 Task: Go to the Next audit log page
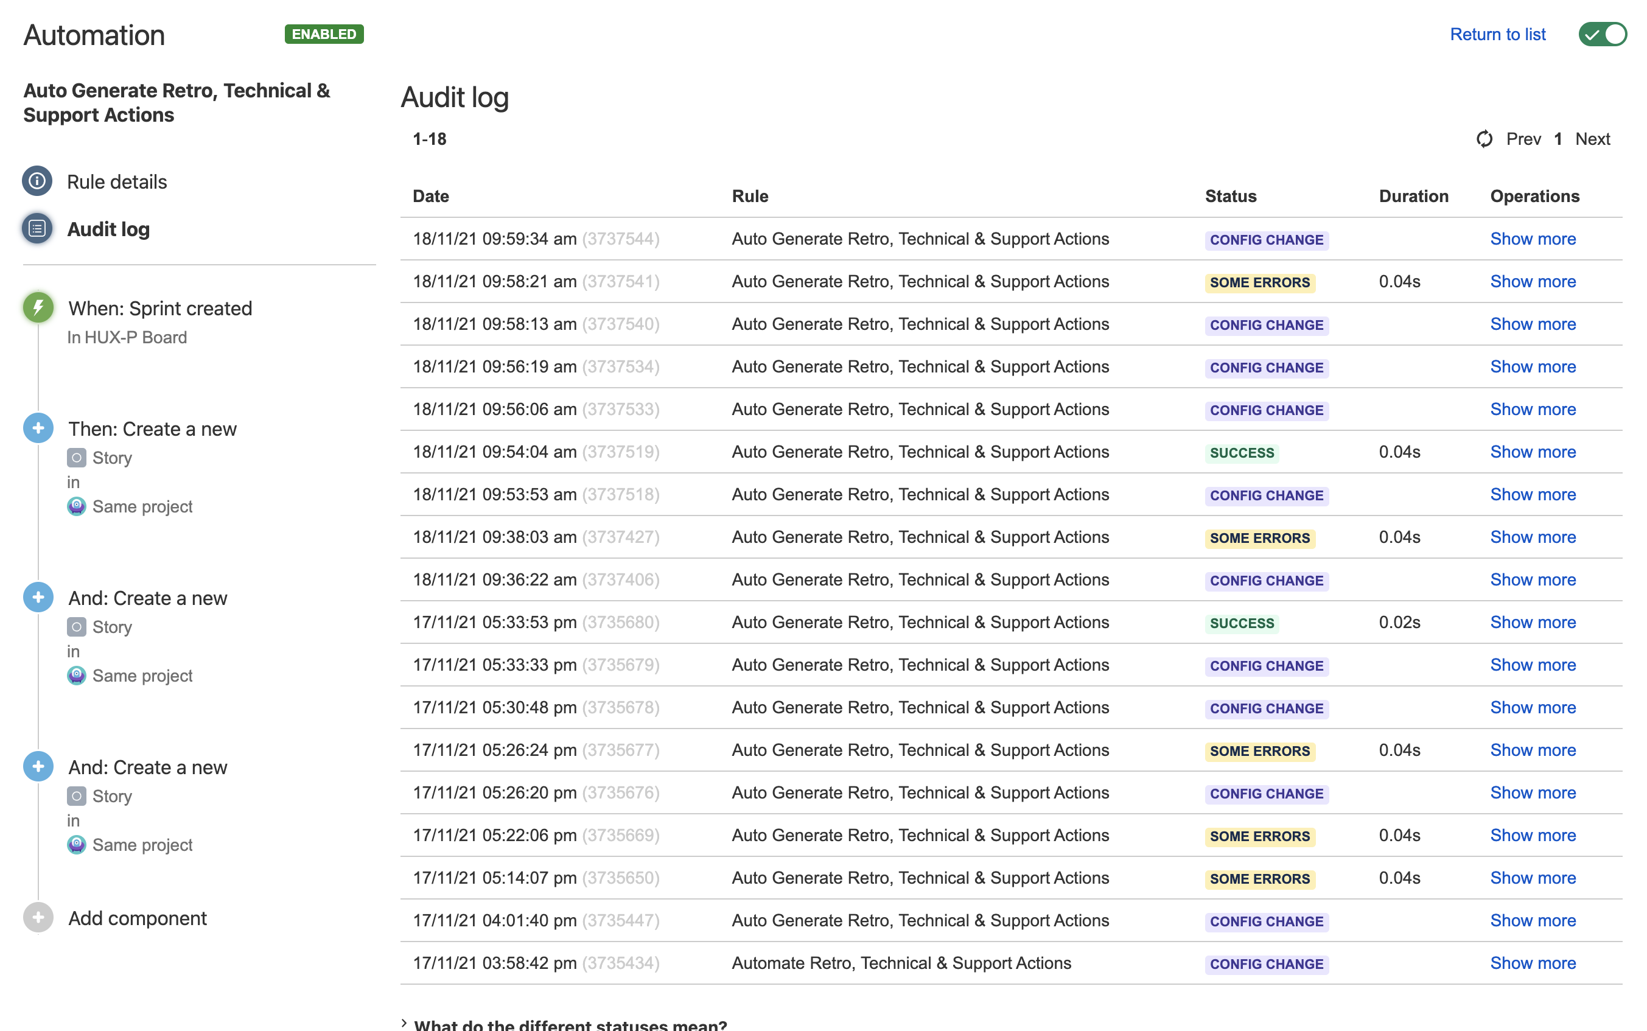[1592, 139]
